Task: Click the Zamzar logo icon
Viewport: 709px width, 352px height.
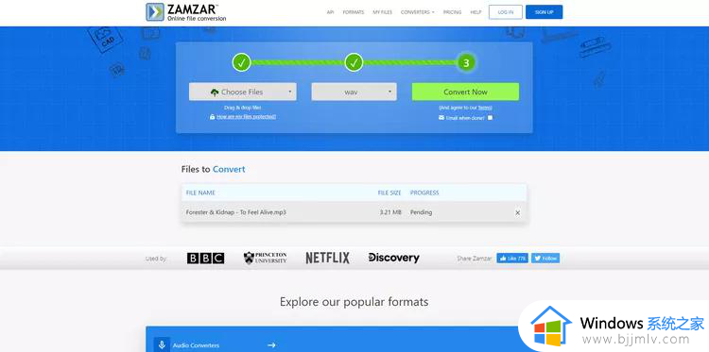Action: point(155,12)
